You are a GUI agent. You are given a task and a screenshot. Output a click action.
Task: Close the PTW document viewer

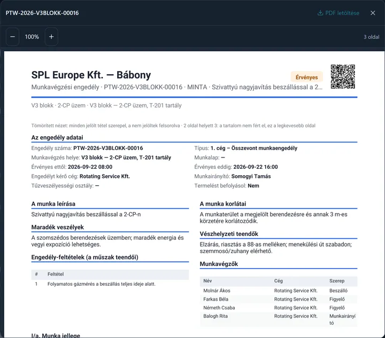[x=373, y=13]
